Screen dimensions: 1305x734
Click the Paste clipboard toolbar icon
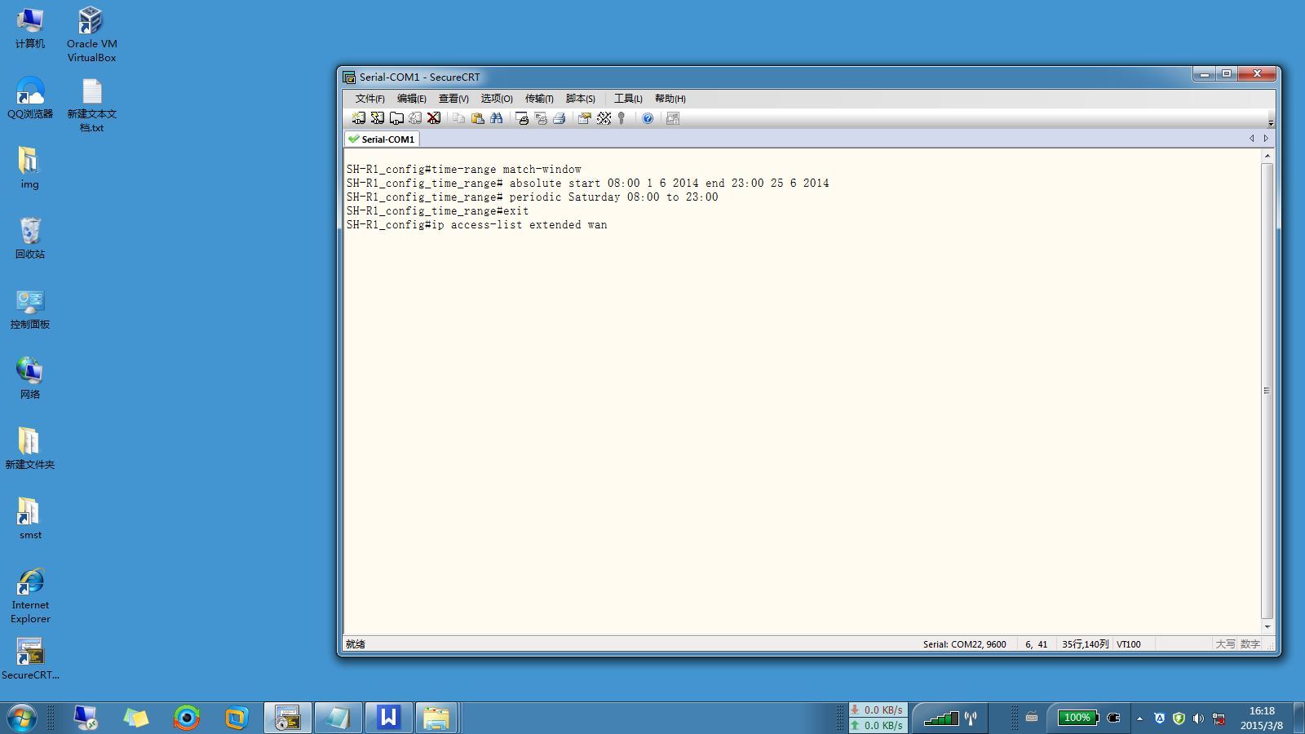478,118
